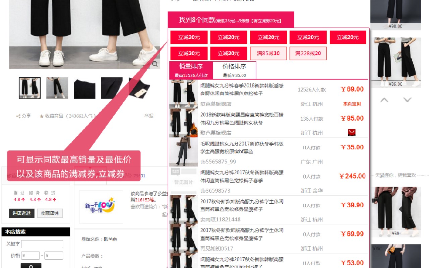The width and height of the screenshot is (429, 268).
Task: Click the minimum 价格 input field
Action: pyautogui.click(x=30, y=256)
